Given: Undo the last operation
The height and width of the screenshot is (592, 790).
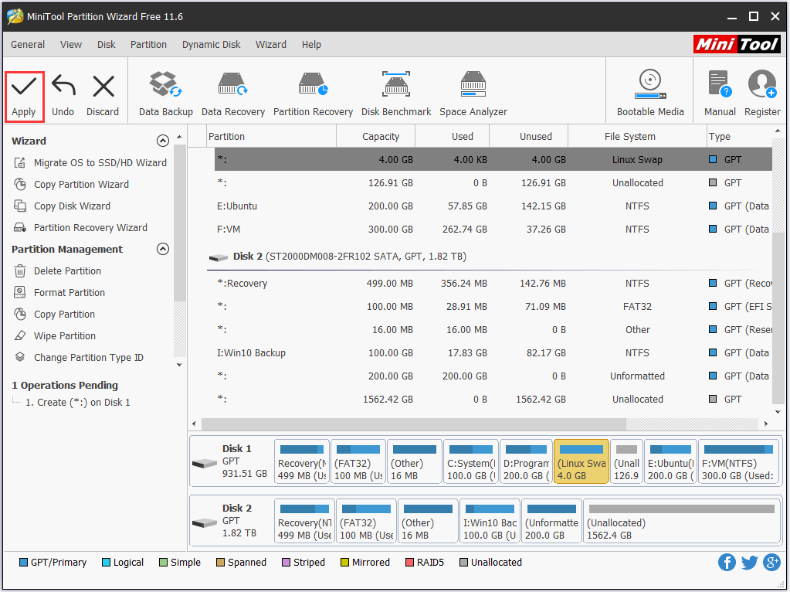Looking at the screenshot, I should 63,97.
